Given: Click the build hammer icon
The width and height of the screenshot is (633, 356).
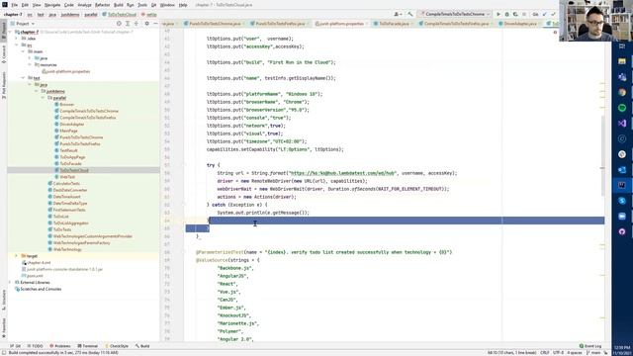Looking at the screenshot, I should click(410, 14).
